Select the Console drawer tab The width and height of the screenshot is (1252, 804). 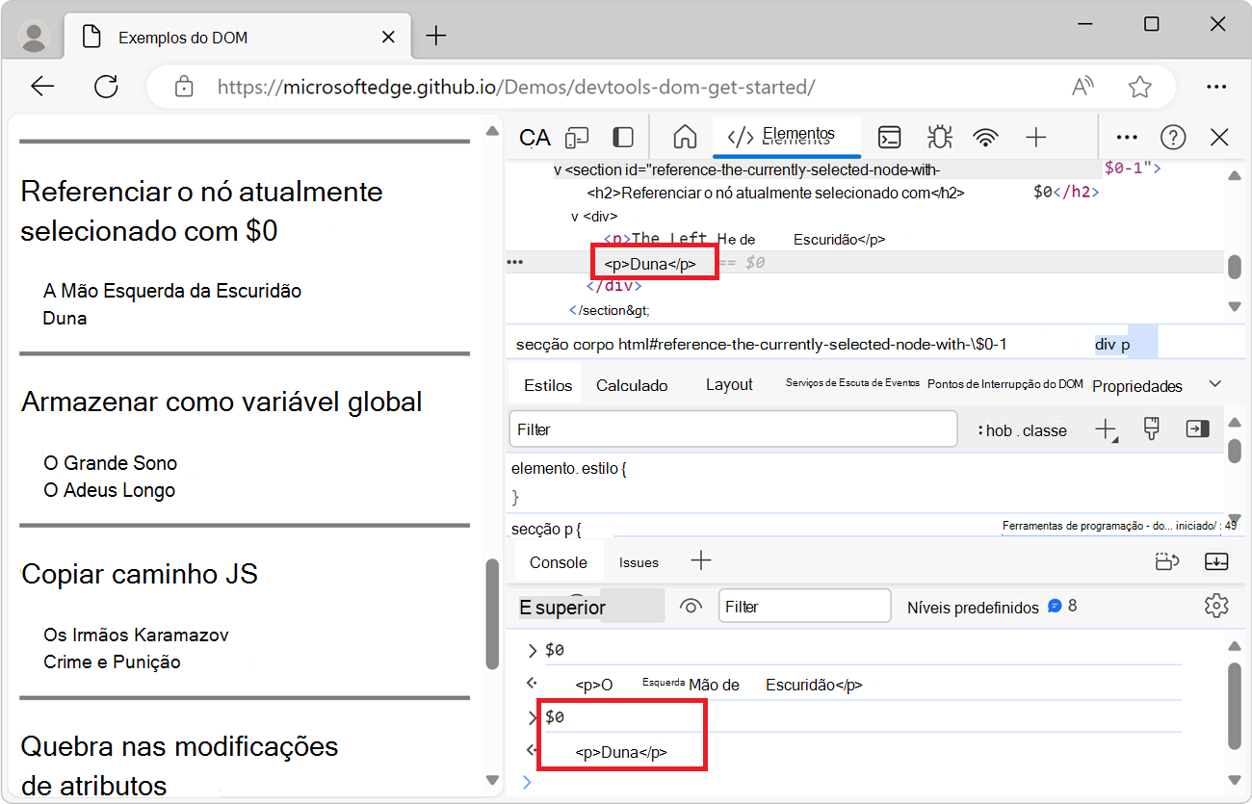tap(559, 562)
